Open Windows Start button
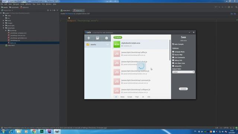This screenshot has height=134, width=238. pyautogui.click(x=3, y=131)
